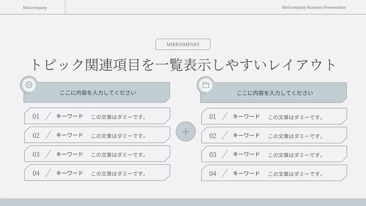
Task: Click the Miricompany logo text in the header
Action: coord(35,7)
